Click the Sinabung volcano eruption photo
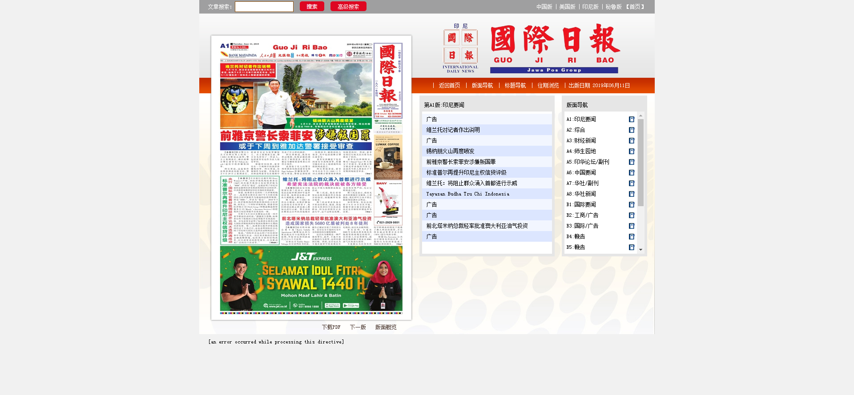 tap(324, 89)
